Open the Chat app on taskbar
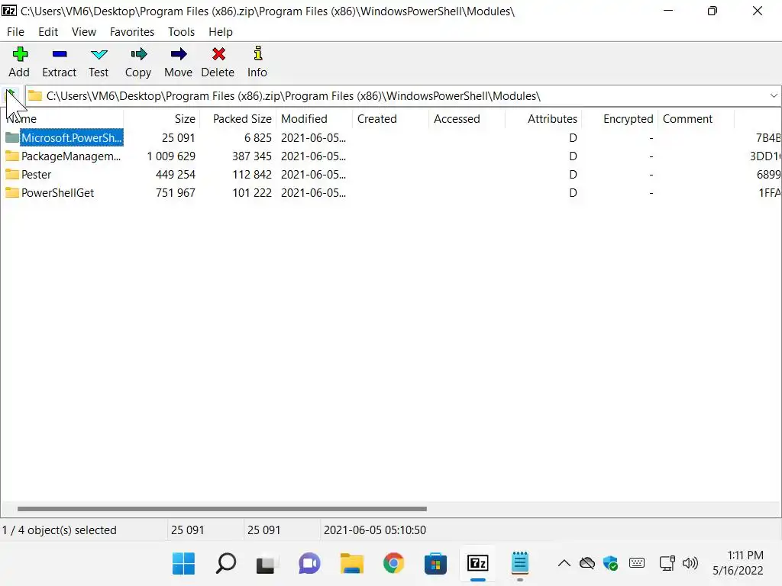782x586 pixels. [309, 564]
